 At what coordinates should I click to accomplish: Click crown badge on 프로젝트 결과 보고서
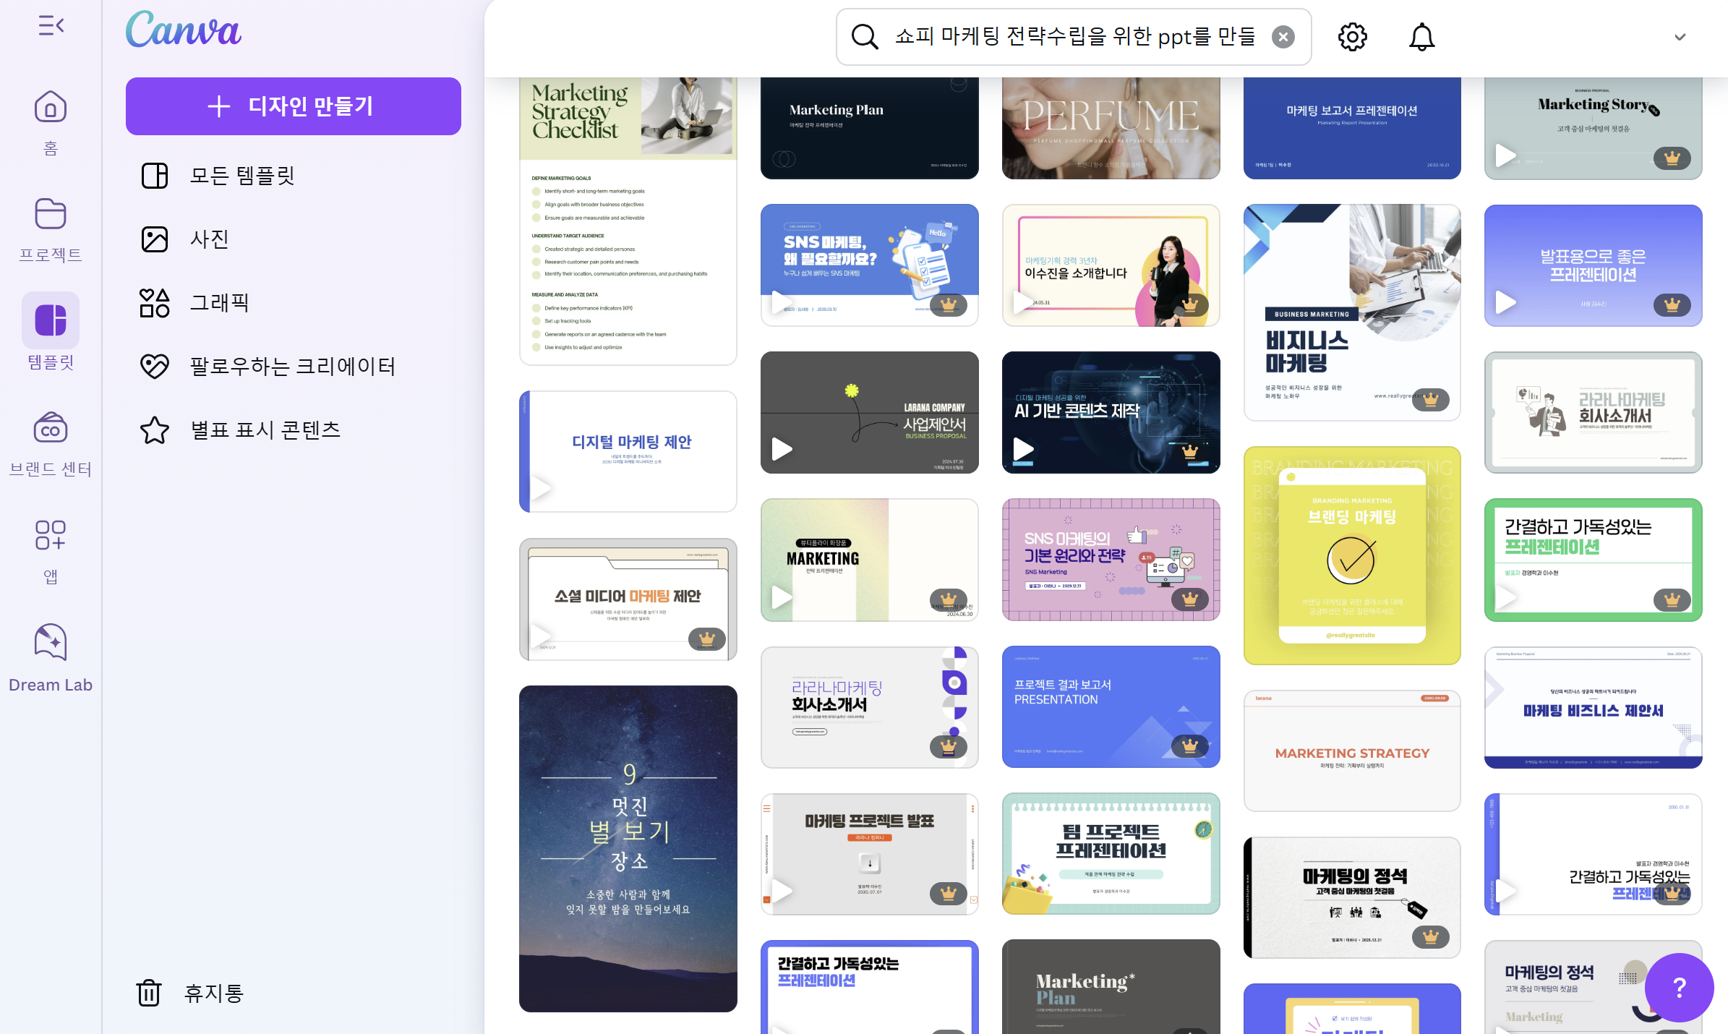coord(1189,745)
